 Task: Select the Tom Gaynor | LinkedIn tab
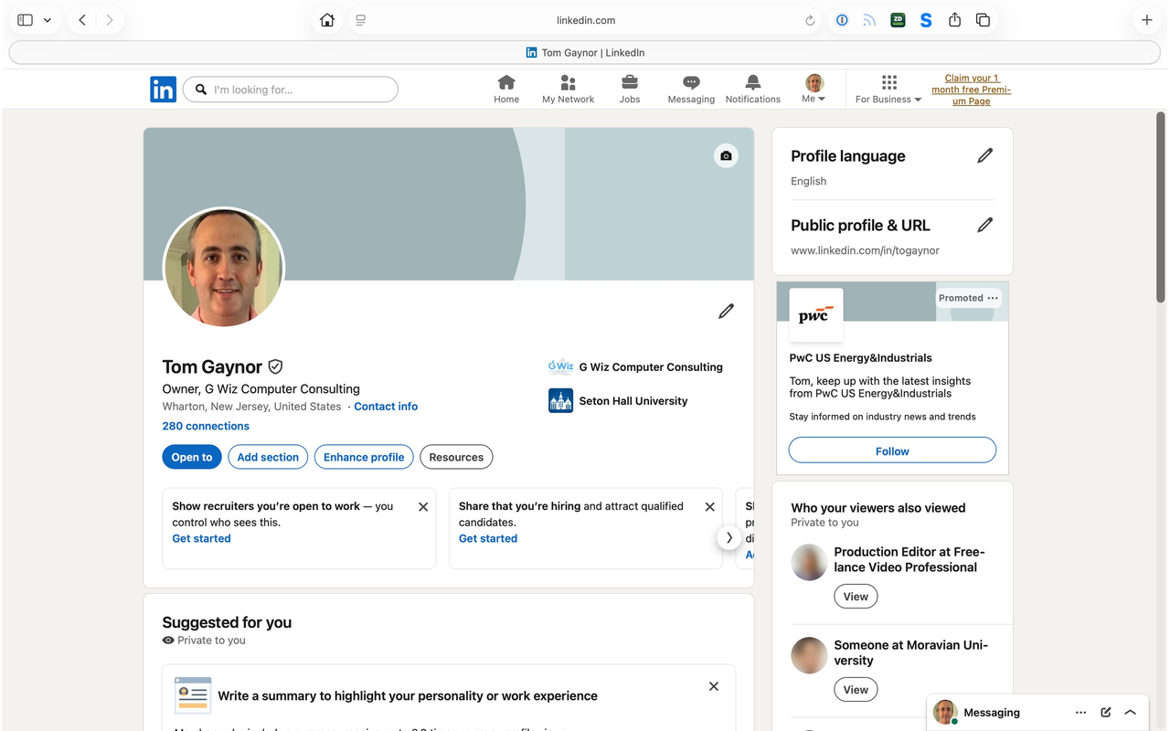coord(585,53)
